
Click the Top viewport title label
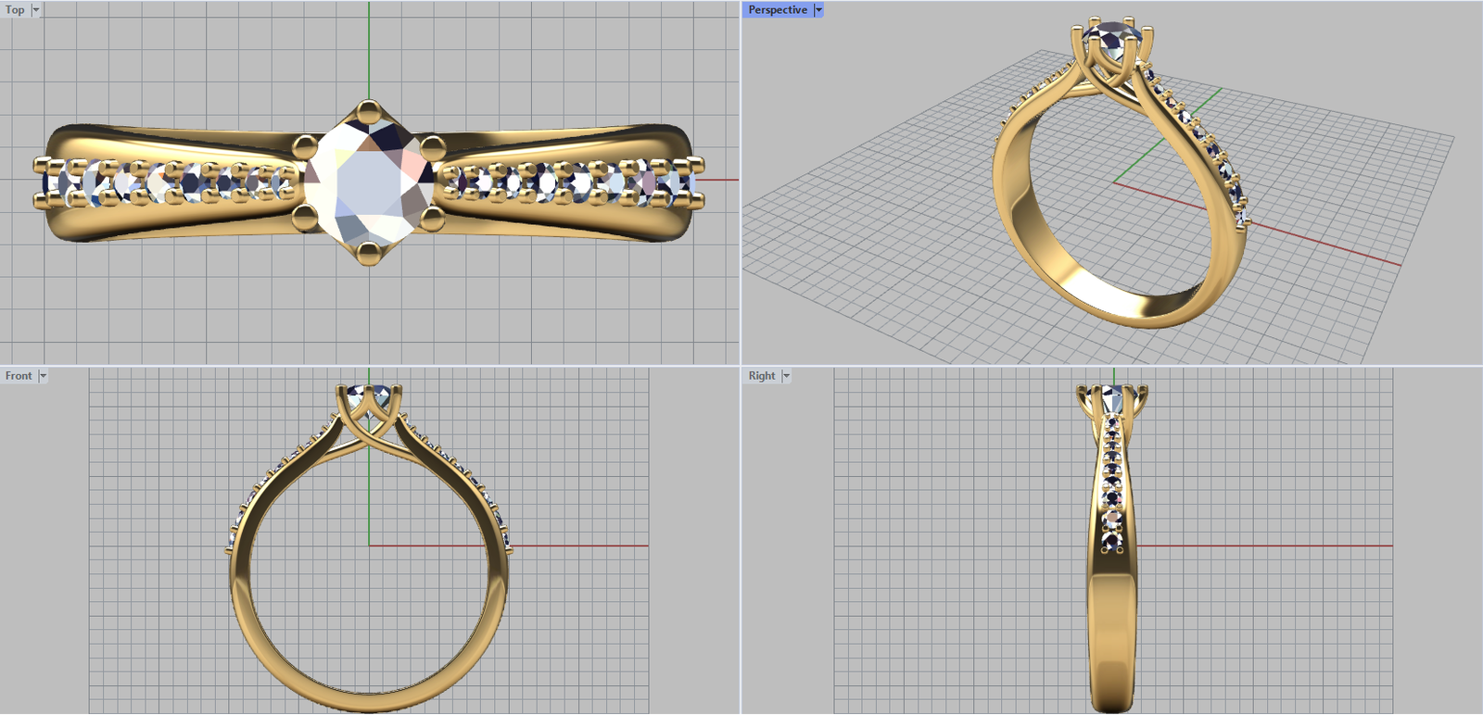pos(15,10)
